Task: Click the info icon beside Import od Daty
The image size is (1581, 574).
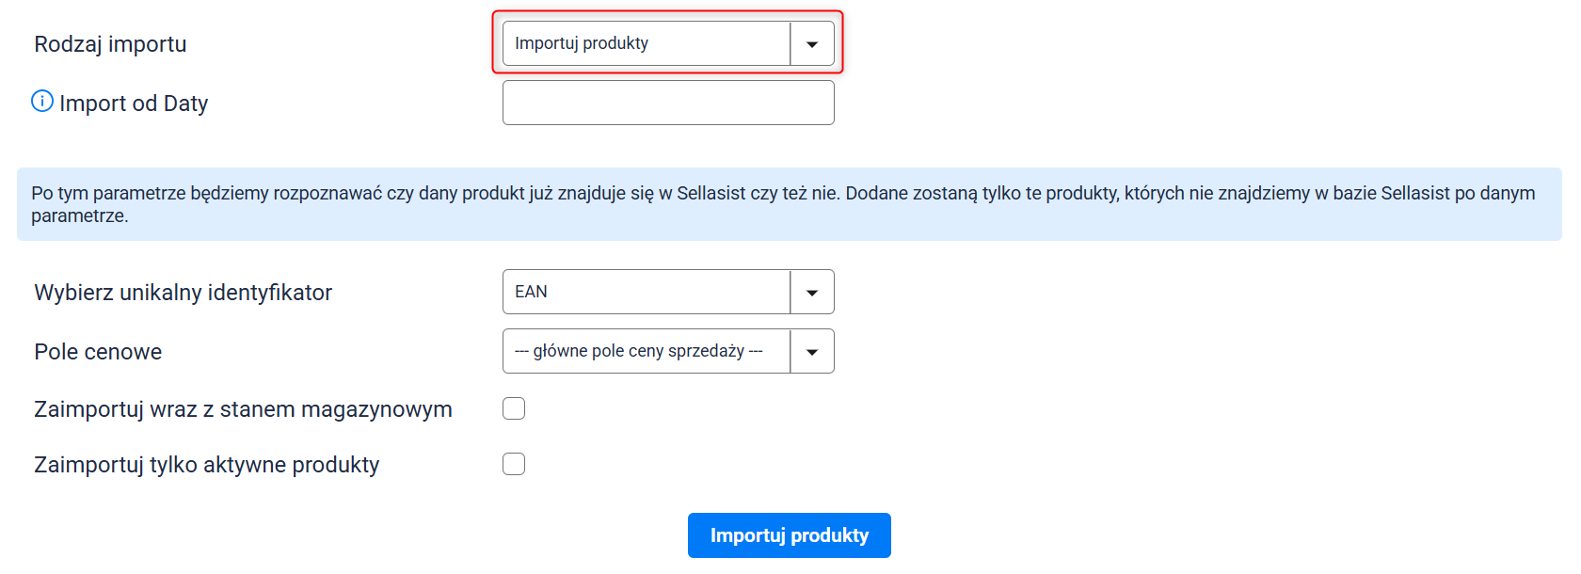Action: click(x=42, y=101)
